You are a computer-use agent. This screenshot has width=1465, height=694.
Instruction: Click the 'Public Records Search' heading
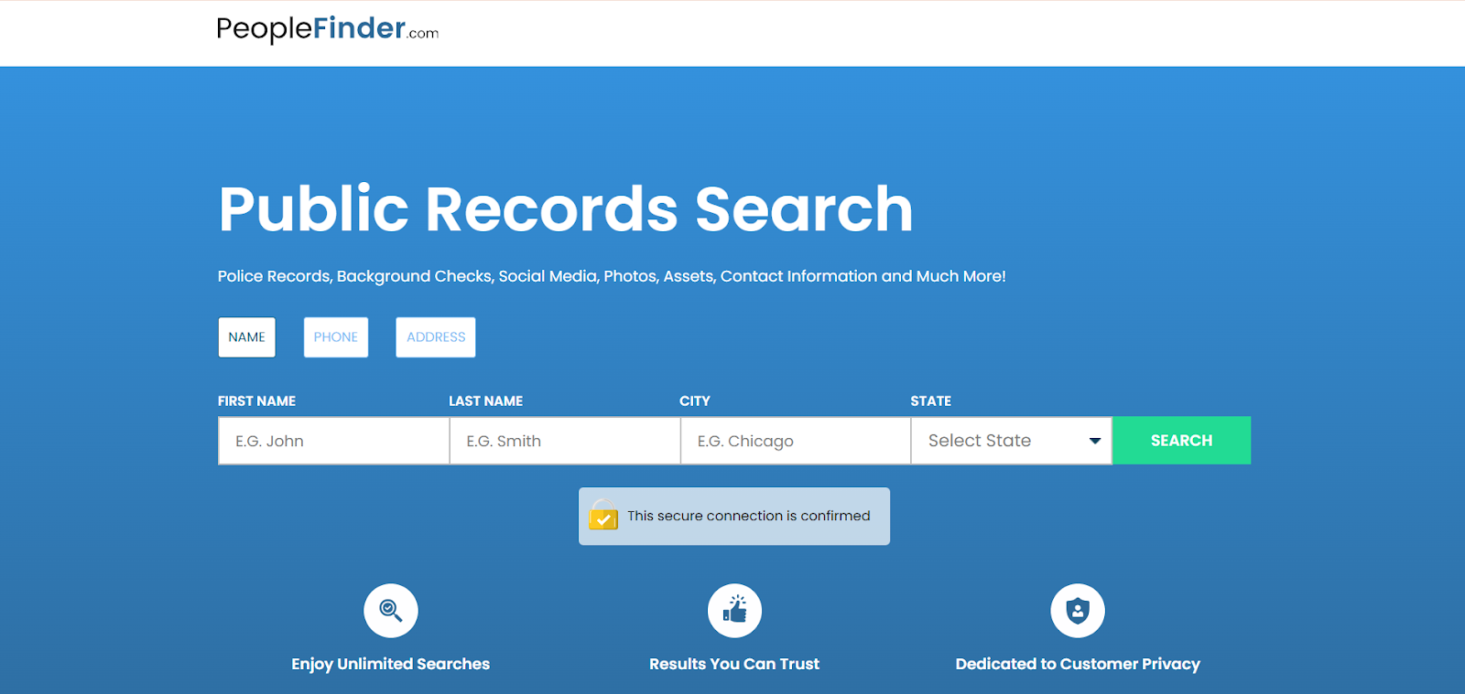[x=565, y=209]
